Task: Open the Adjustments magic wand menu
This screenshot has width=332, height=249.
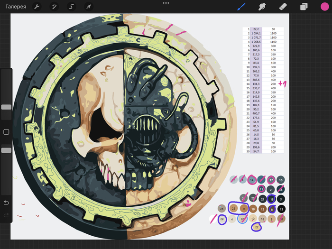Action: point(54,7)
